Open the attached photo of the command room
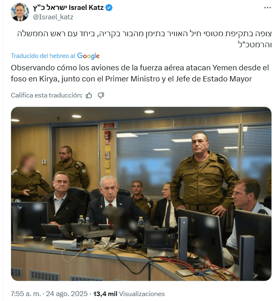Image resolution: width=278 pixels, height=301 pixels. (141, 194)
